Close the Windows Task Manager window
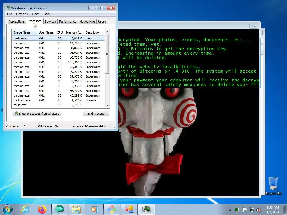The height and width of the screenshot is (215, 287). pos(111,8)
